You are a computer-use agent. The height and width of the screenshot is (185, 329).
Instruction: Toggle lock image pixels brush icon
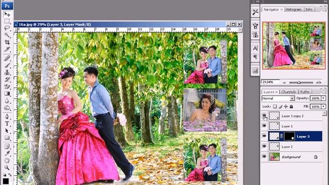click(281, 106)
